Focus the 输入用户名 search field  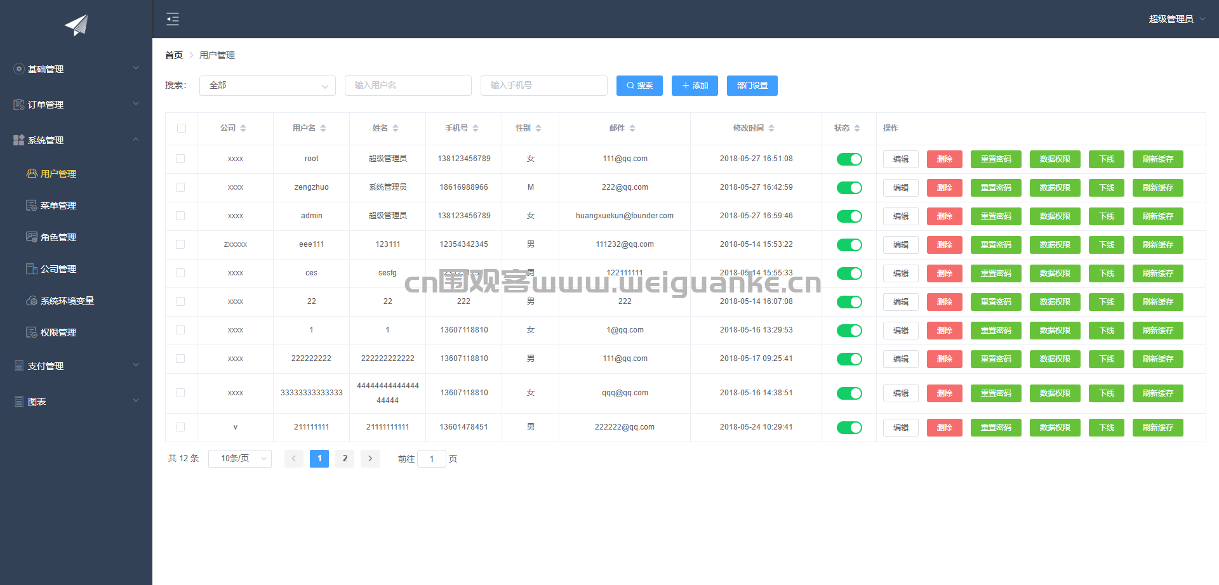click(x=408, y=86)
